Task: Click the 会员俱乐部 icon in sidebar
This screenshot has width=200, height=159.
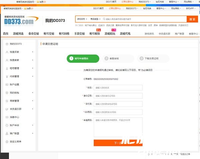Action: pyautogui.click(x=7, y=109)
